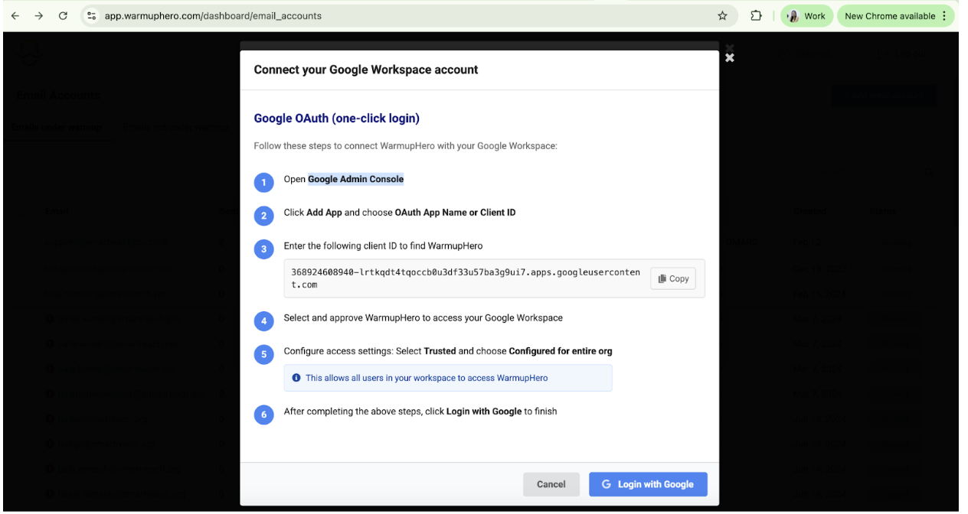The image size is (968, 514).
Task: Click the dialog title Connect your Google Workspace account
Action: 366,70
